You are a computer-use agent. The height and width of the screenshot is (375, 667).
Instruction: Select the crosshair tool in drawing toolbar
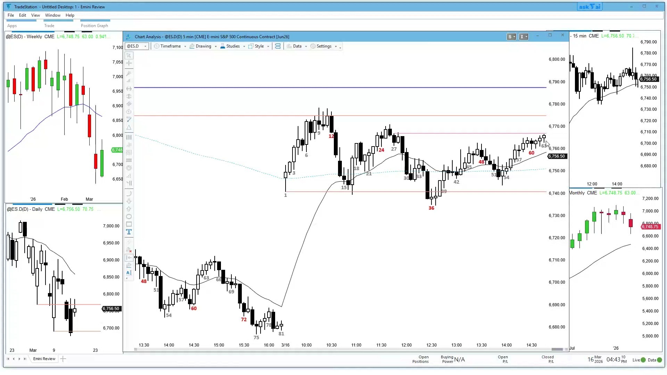coord(129,63)
